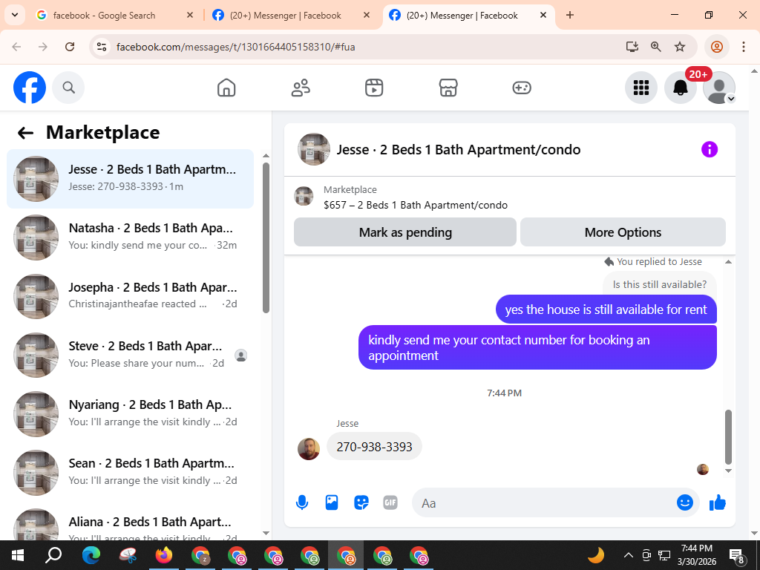This screenshot has width=760, height=570.
Task: Show hidden system tray icons
Action: pyautogui.click(x=628, y=555)
